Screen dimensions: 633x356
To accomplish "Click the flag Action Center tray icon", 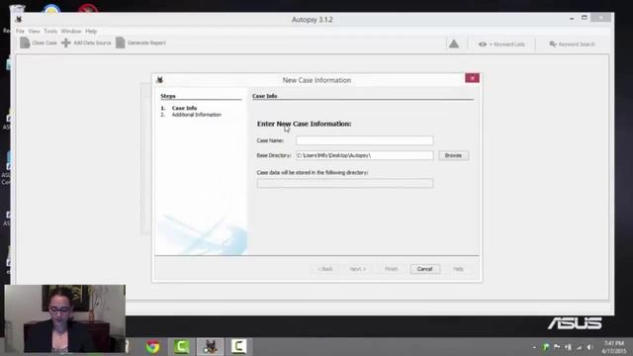I will [557, 347].
